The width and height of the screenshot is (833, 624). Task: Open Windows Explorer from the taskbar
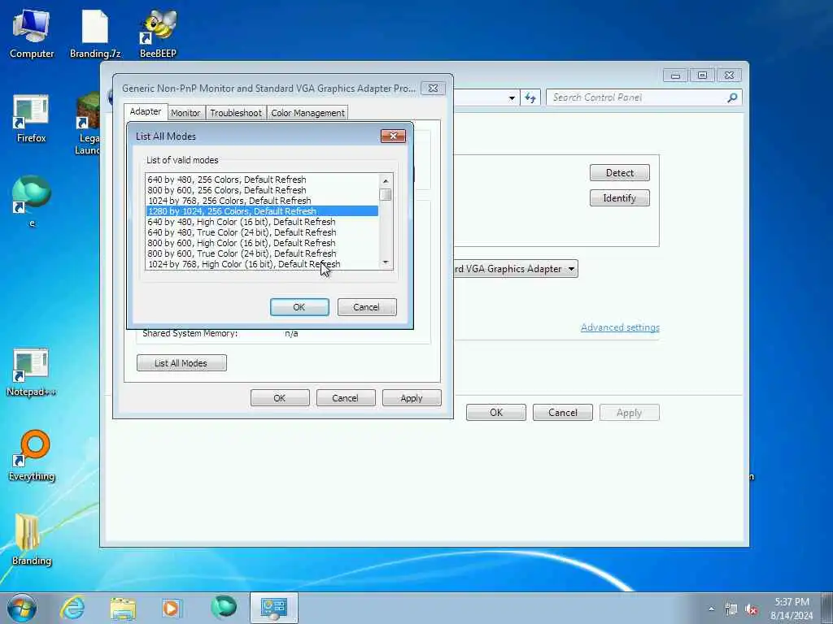pyautogui.click(x=123, y=608)
